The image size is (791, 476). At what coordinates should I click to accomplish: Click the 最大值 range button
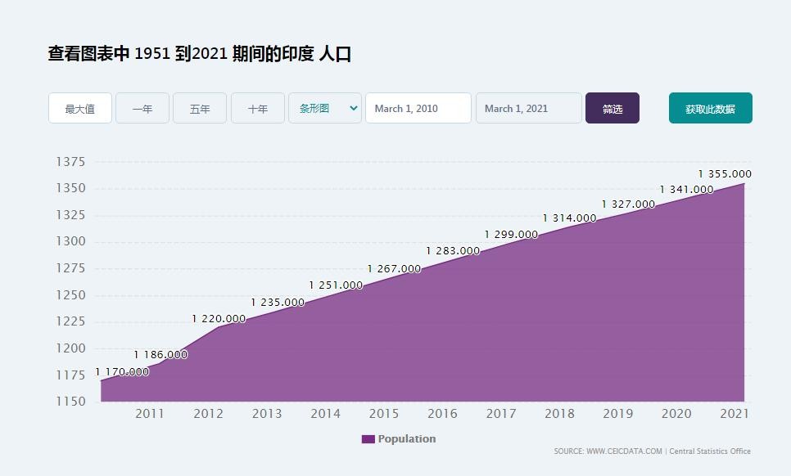80,109
